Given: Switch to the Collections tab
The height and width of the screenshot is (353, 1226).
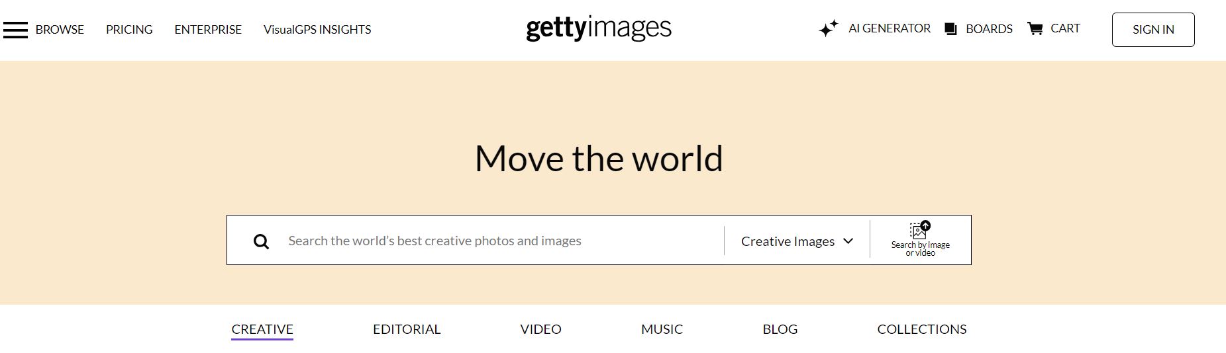Looking at the screenshot, I should [x=921, y=329].
